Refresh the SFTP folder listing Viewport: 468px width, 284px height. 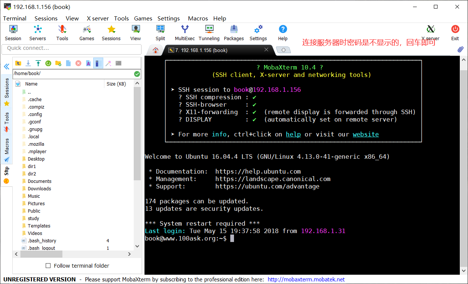(48, 63)
